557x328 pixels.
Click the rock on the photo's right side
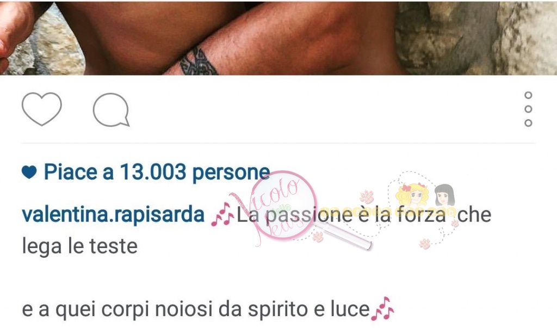476,38
